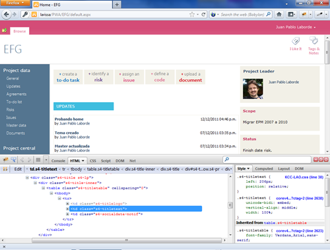
Task: Switch to the Net tab
Action: click(x=133, y=161)
